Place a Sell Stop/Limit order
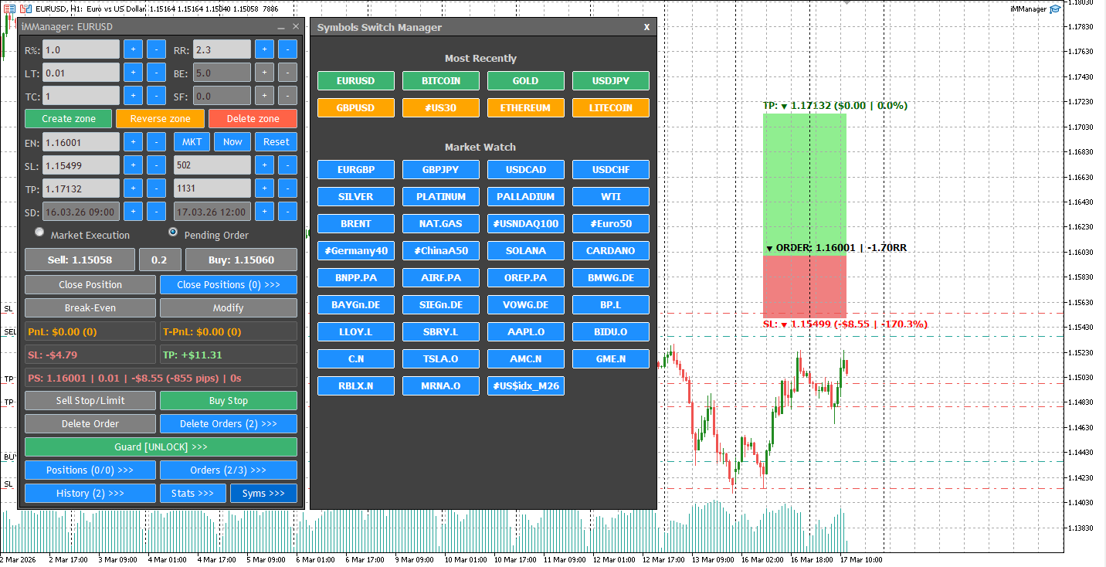This screenshot has height=567, width=1106. [90, 401]
